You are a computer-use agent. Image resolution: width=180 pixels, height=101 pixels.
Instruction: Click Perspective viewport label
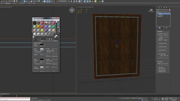[81, 7]
